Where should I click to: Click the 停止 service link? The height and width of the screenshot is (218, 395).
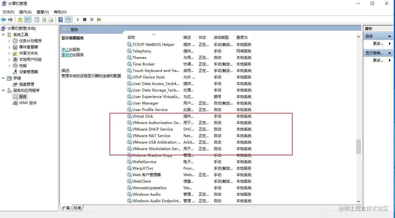[x=65, y=49]
